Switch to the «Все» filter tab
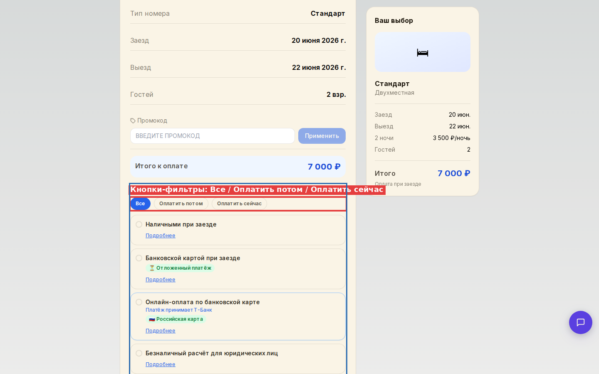 click(140, 204)
